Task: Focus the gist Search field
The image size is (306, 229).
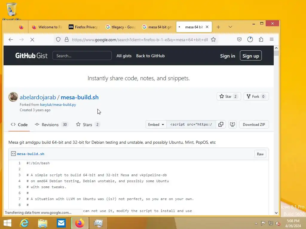Action: [82, 56]
